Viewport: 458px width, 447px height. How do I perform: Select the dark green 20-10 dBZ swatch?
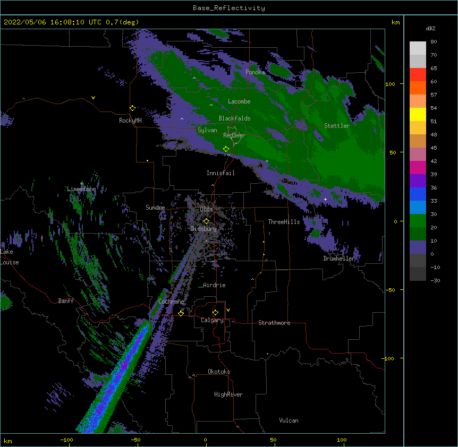point(418,234)
